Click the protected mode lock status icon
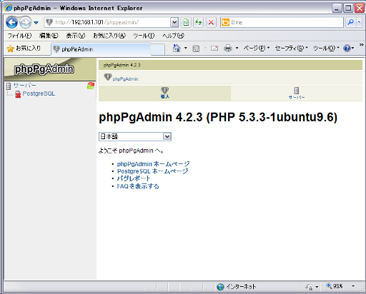Screen dimensions: 366x294 [x=310, y=287]
